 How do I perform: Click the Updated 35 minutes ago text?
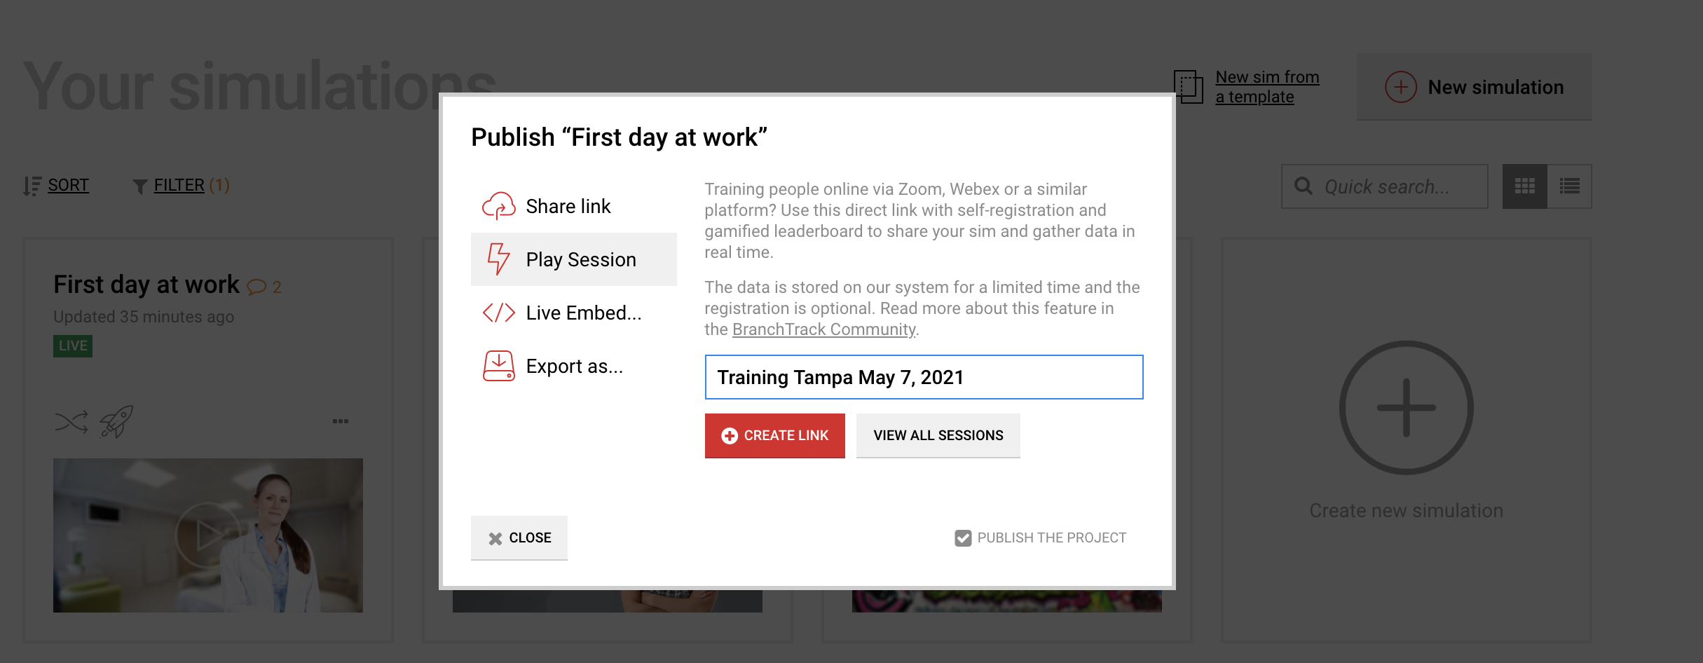(144, 317)
